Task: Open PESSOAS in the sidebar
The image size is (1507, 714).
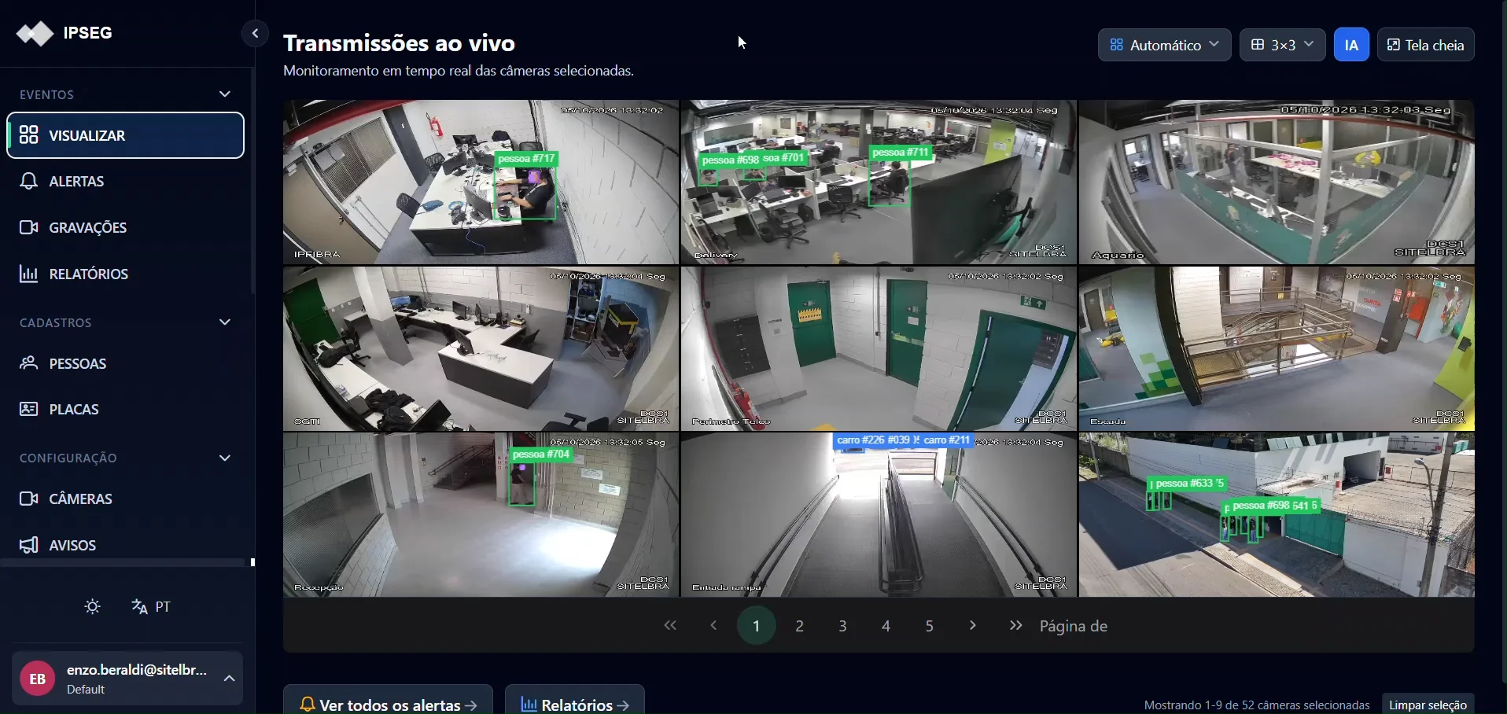Action: coord(126,363)
